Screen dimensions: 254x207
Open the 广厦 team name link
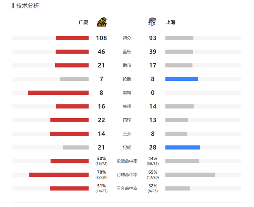point(83,22)
